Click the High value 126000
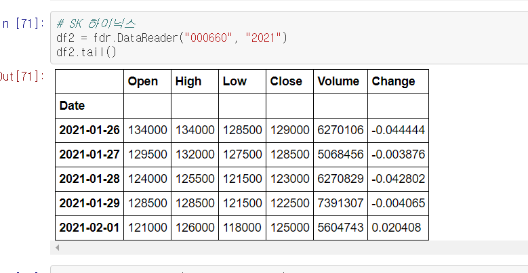 tap(195, 228)
